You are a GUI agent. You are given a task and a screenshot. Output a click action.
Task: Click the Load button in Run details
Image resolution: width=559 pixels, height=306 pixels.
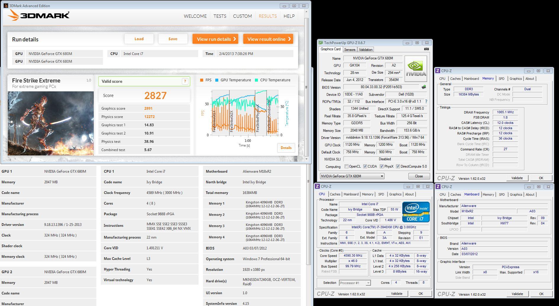tap(139, 39)
